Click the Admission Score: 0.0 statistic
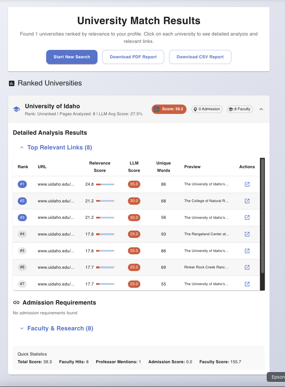The image size is (285, 387). click(170, 362)
